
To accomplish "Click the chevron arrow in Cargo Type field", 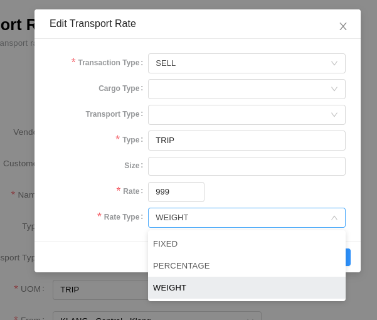I will coord(334,89).
